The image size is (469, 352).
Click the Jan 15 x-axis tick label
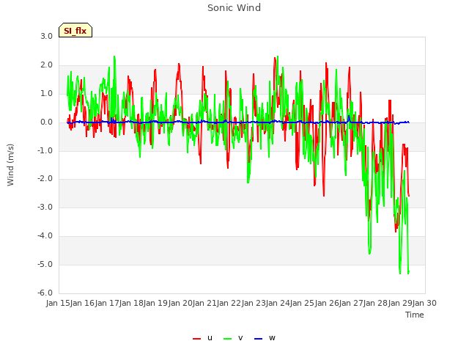(x=58, y=303)
